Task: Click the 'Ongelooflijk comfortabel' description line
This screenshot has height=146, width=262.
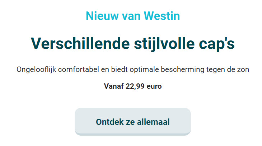Action: [x=133, y=69]
